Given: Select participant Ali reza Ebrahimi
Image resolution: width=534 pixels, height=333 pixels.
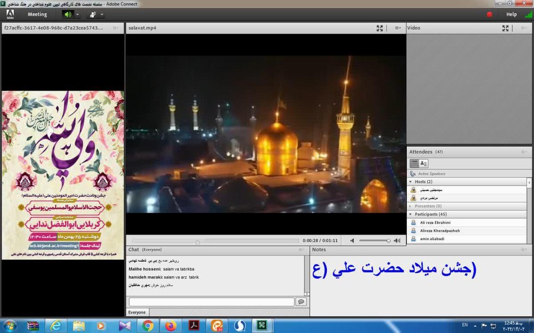Looking at the screenshot, I should pos(435,222).
